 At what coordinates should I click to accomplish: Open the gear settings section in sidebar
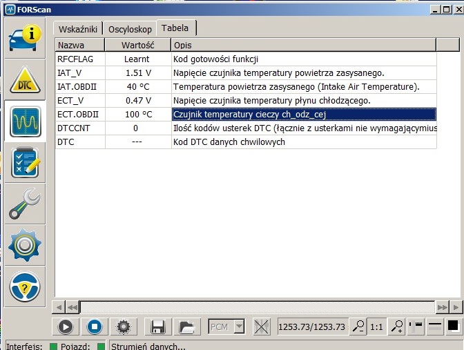click(x=25, y=244)
